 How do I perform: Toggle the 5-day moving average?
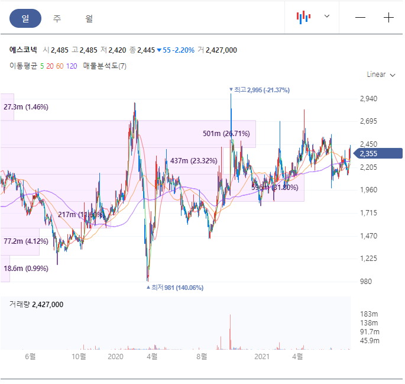pos(42,66)
